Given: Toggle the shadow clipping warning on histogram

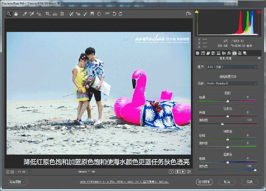Looking at the screenshot, I should [197, 12].
